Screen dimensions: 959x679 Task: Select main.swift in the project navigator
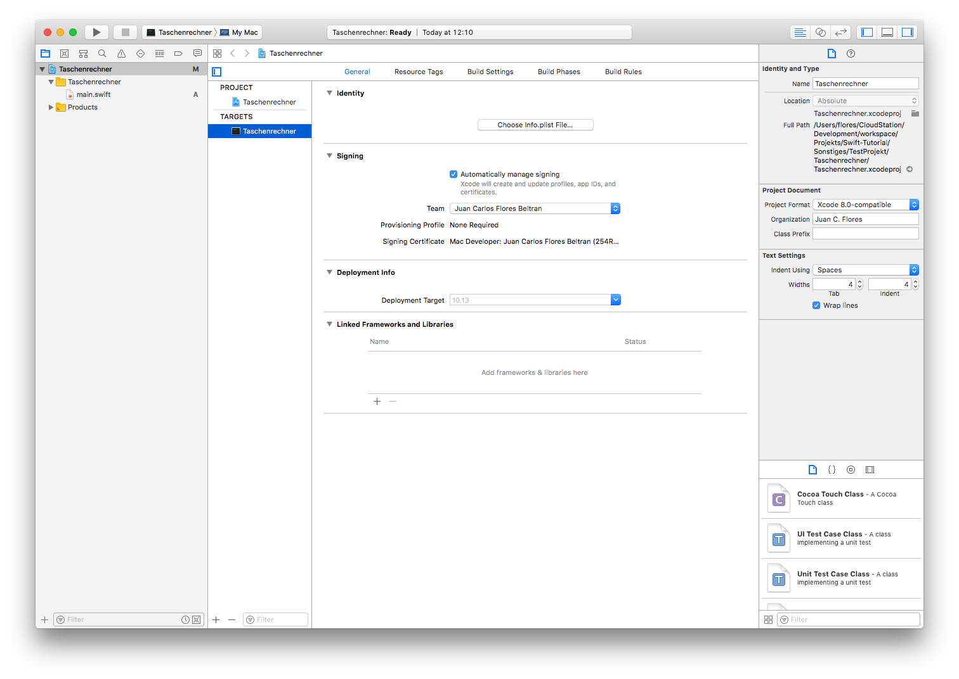point(93,94)
